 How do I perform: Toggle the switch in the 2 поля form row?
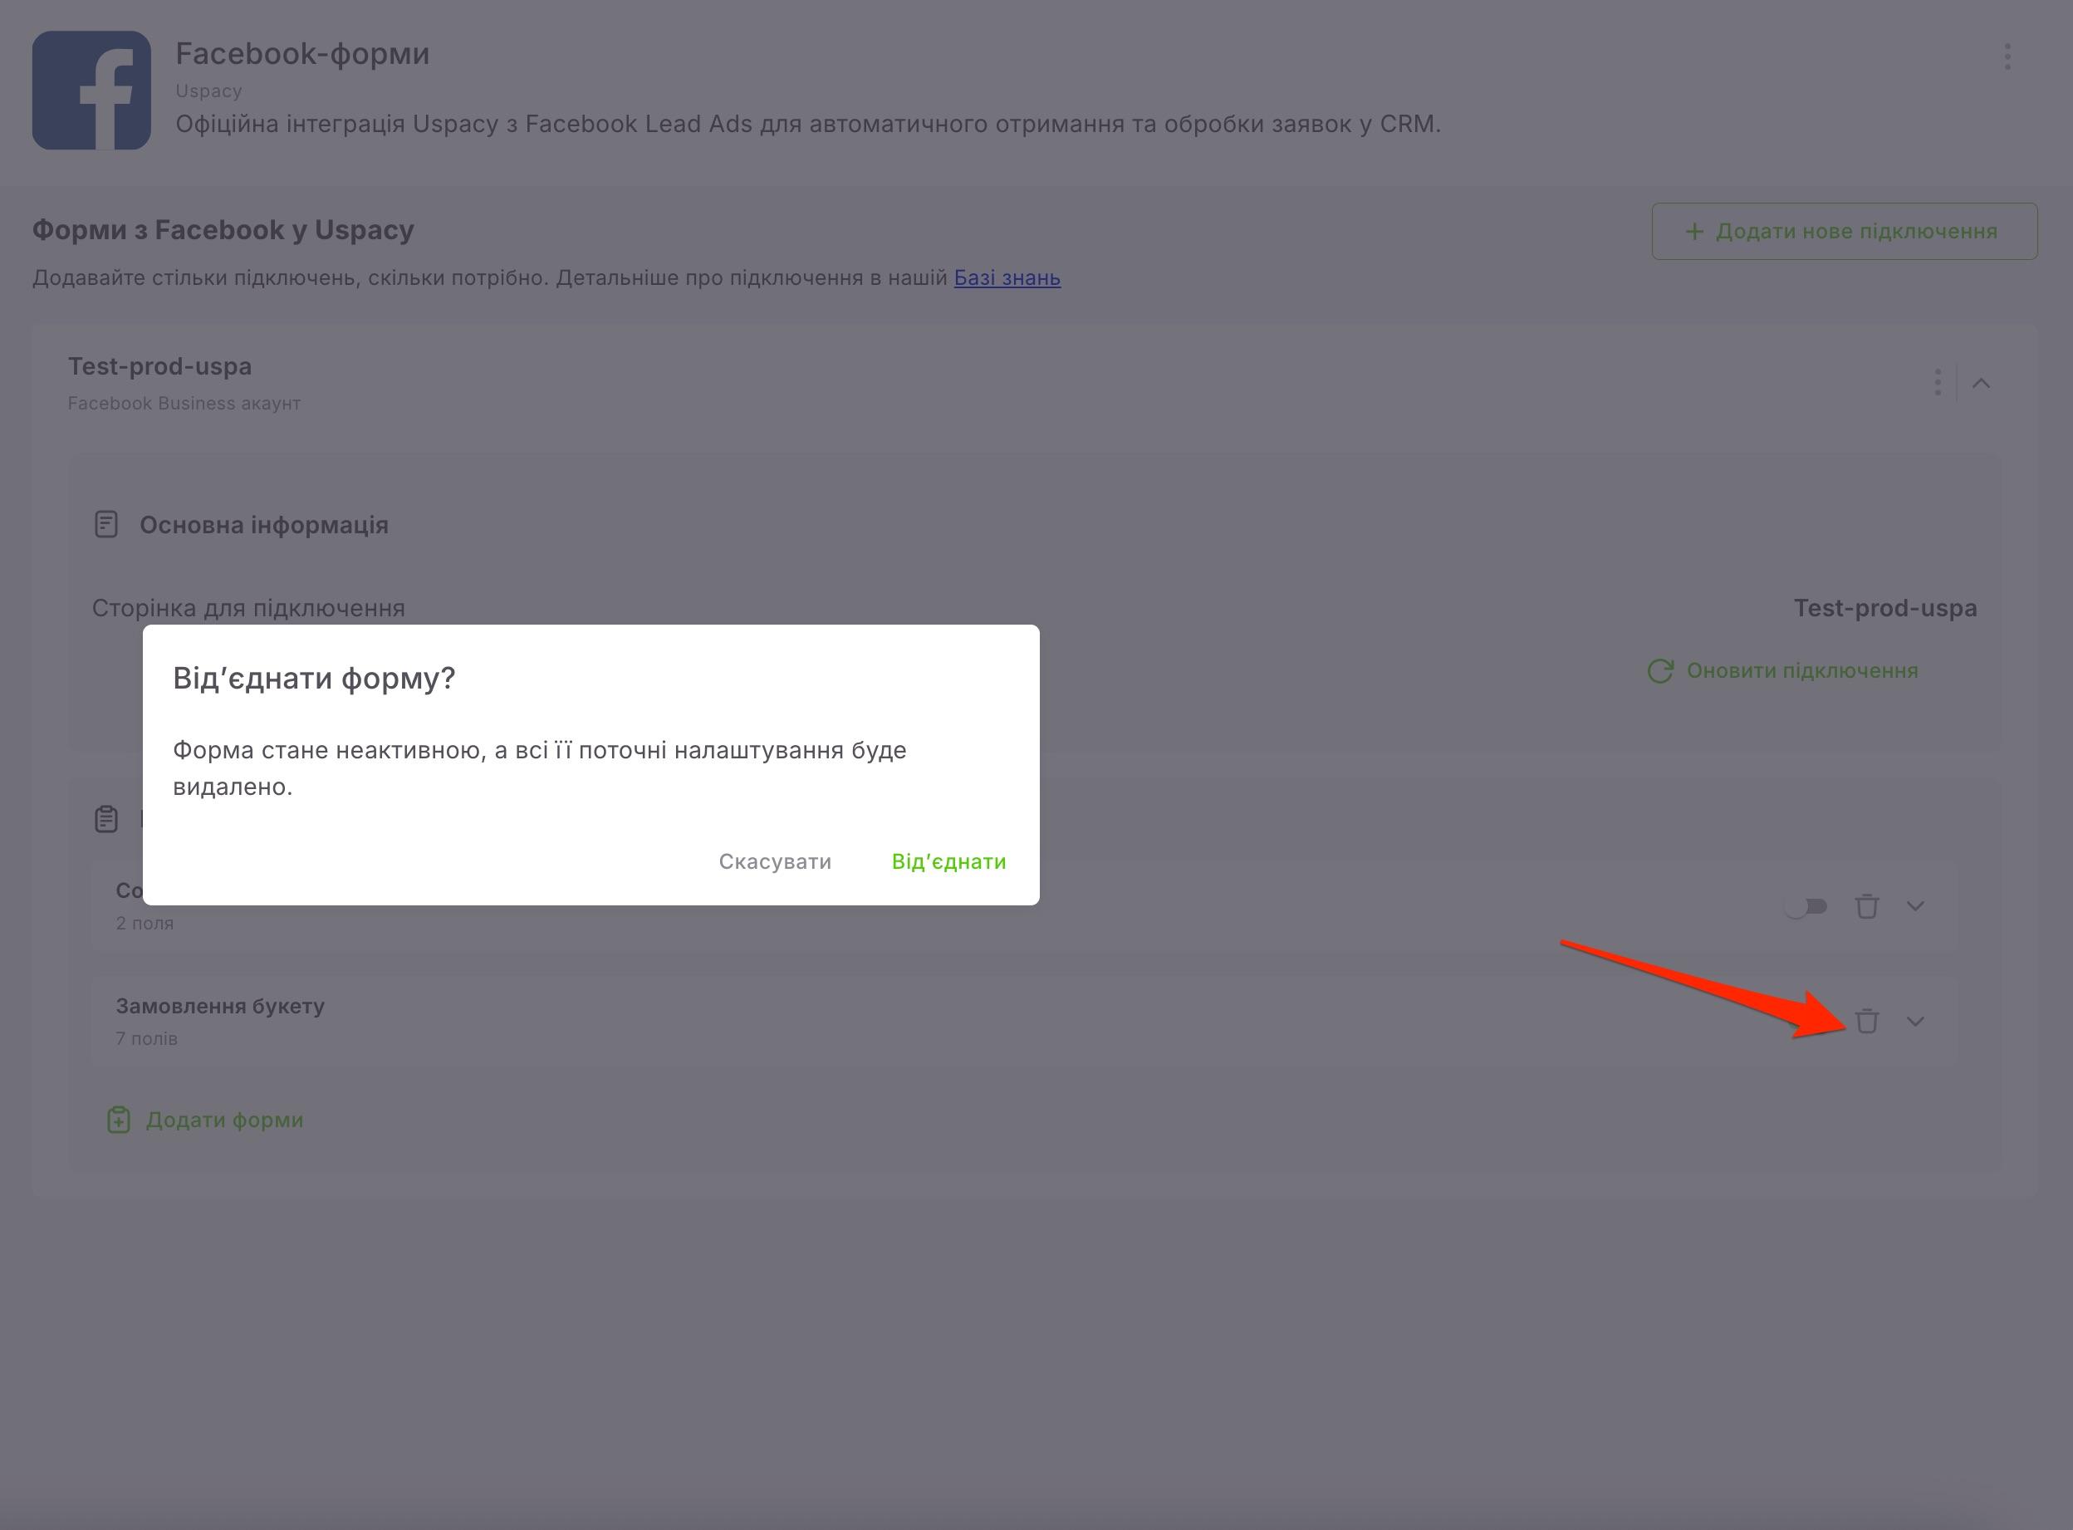coord(1806,905)
